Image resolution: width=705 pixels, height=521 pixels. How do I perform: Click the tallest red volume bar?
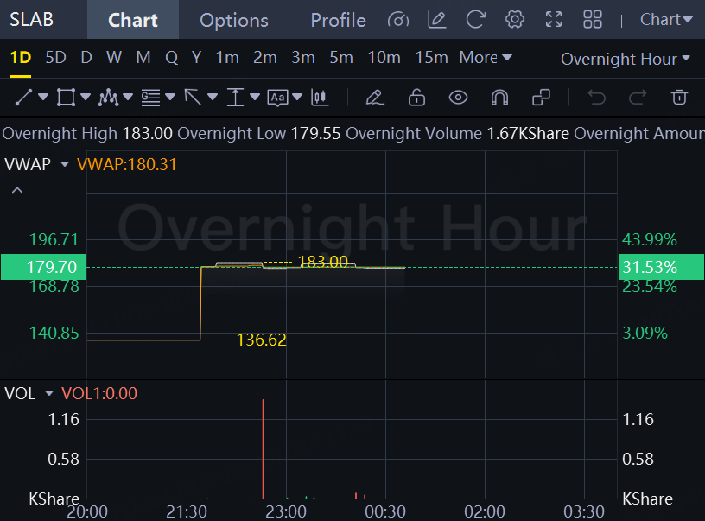[263, 448]
